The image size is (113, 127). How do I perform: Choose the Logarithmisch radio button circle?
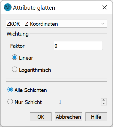click(x=15, y=69)
